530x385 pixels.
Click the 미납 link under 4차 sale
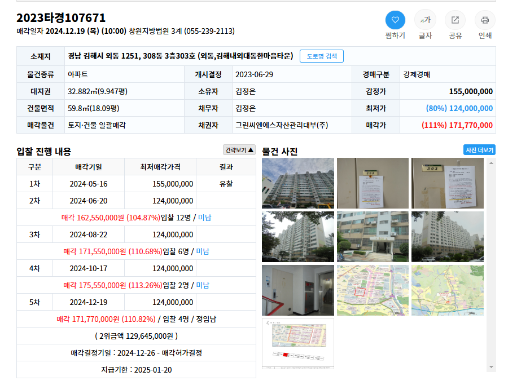(x=203, y=285)
